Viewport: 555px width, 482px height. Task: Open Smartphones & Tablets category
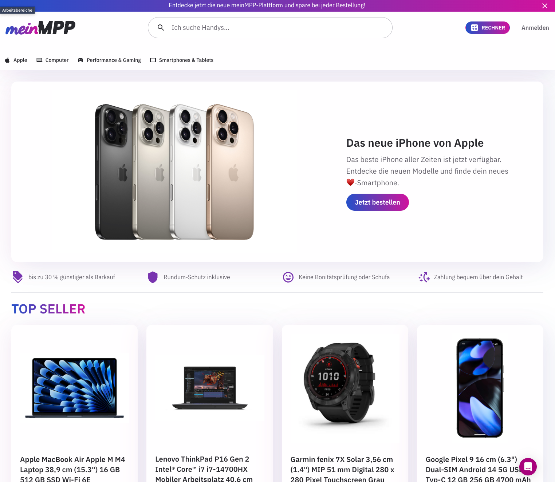click(x=182, y=60)
